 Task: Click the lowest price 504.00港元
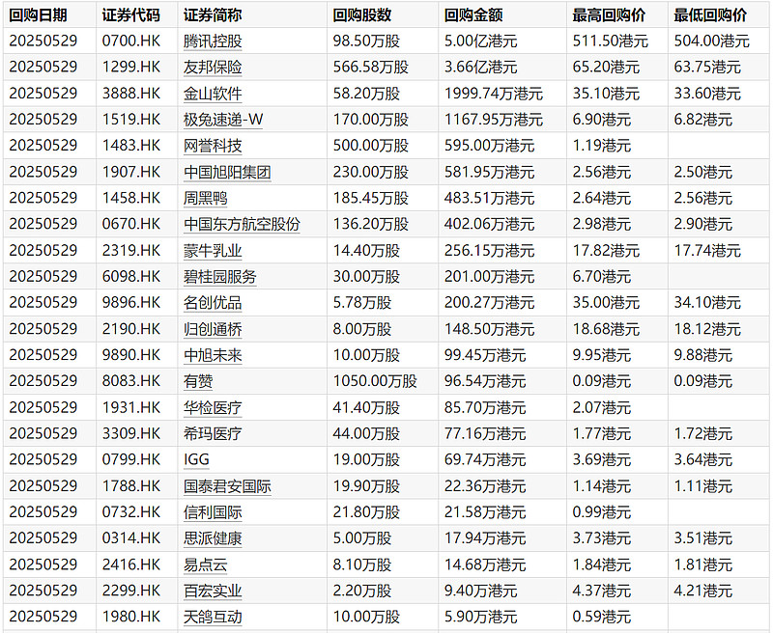click(x=712, y=41)
